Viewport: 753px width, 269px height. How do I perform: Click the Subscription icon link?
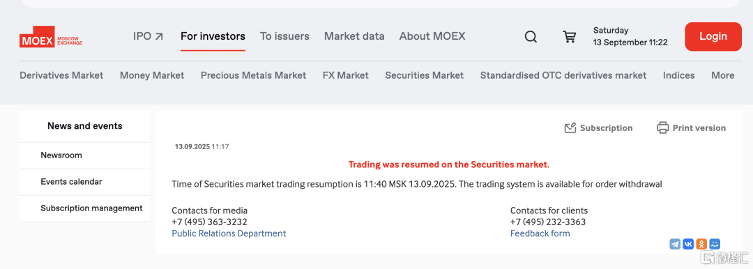598,128
